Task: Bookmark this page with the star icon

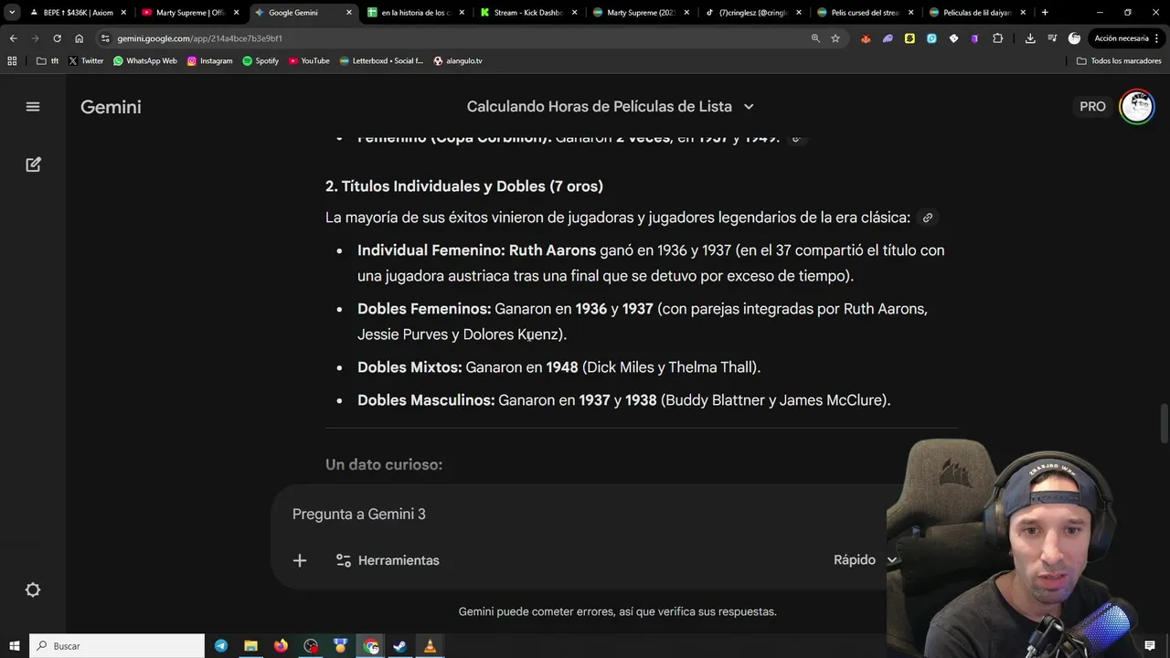Action: 835,38
